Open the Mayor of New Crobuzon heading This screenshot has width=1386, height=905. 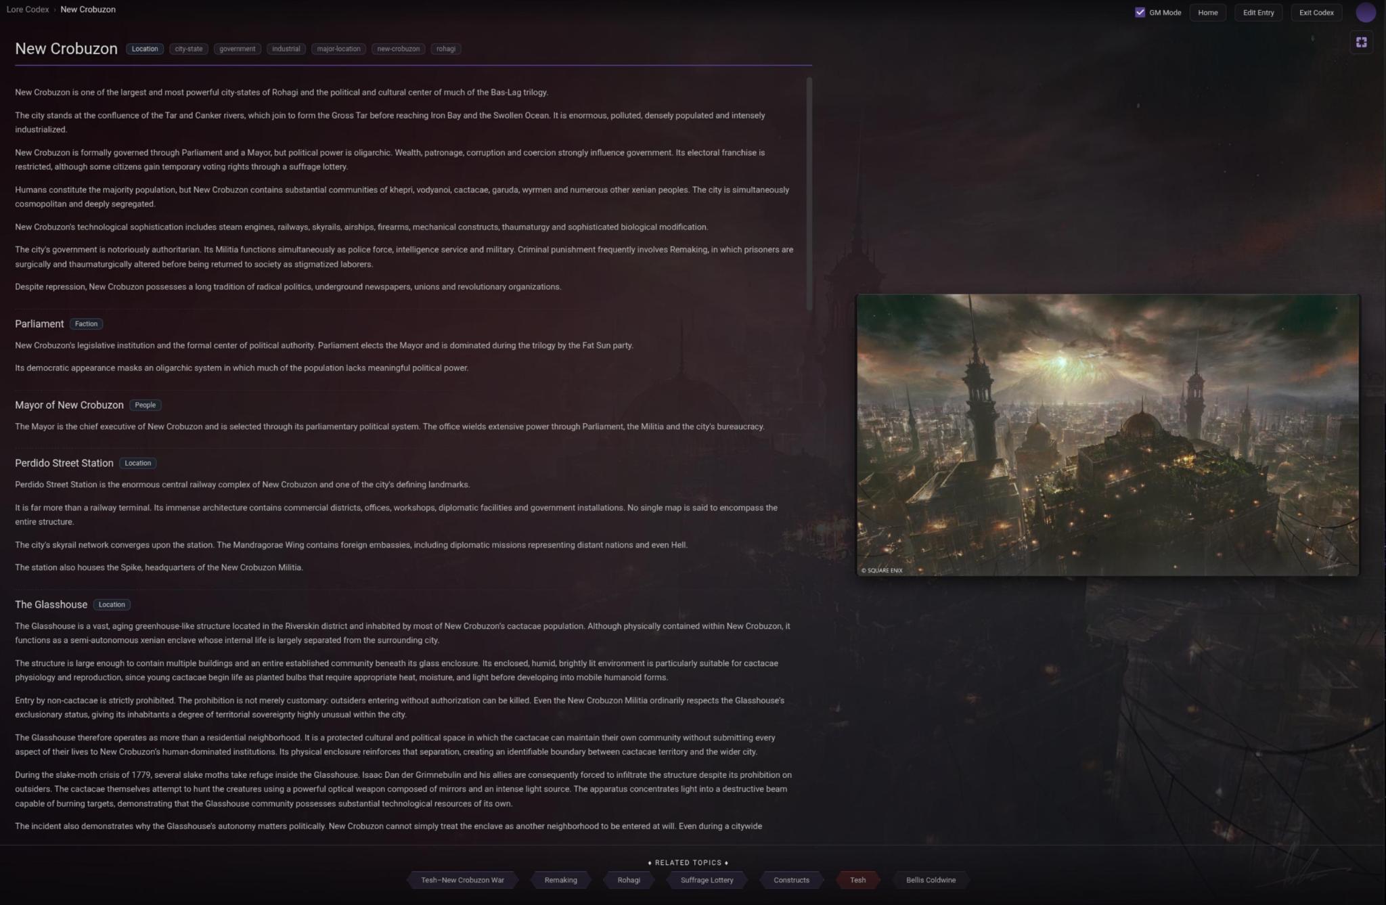point(69,405)
